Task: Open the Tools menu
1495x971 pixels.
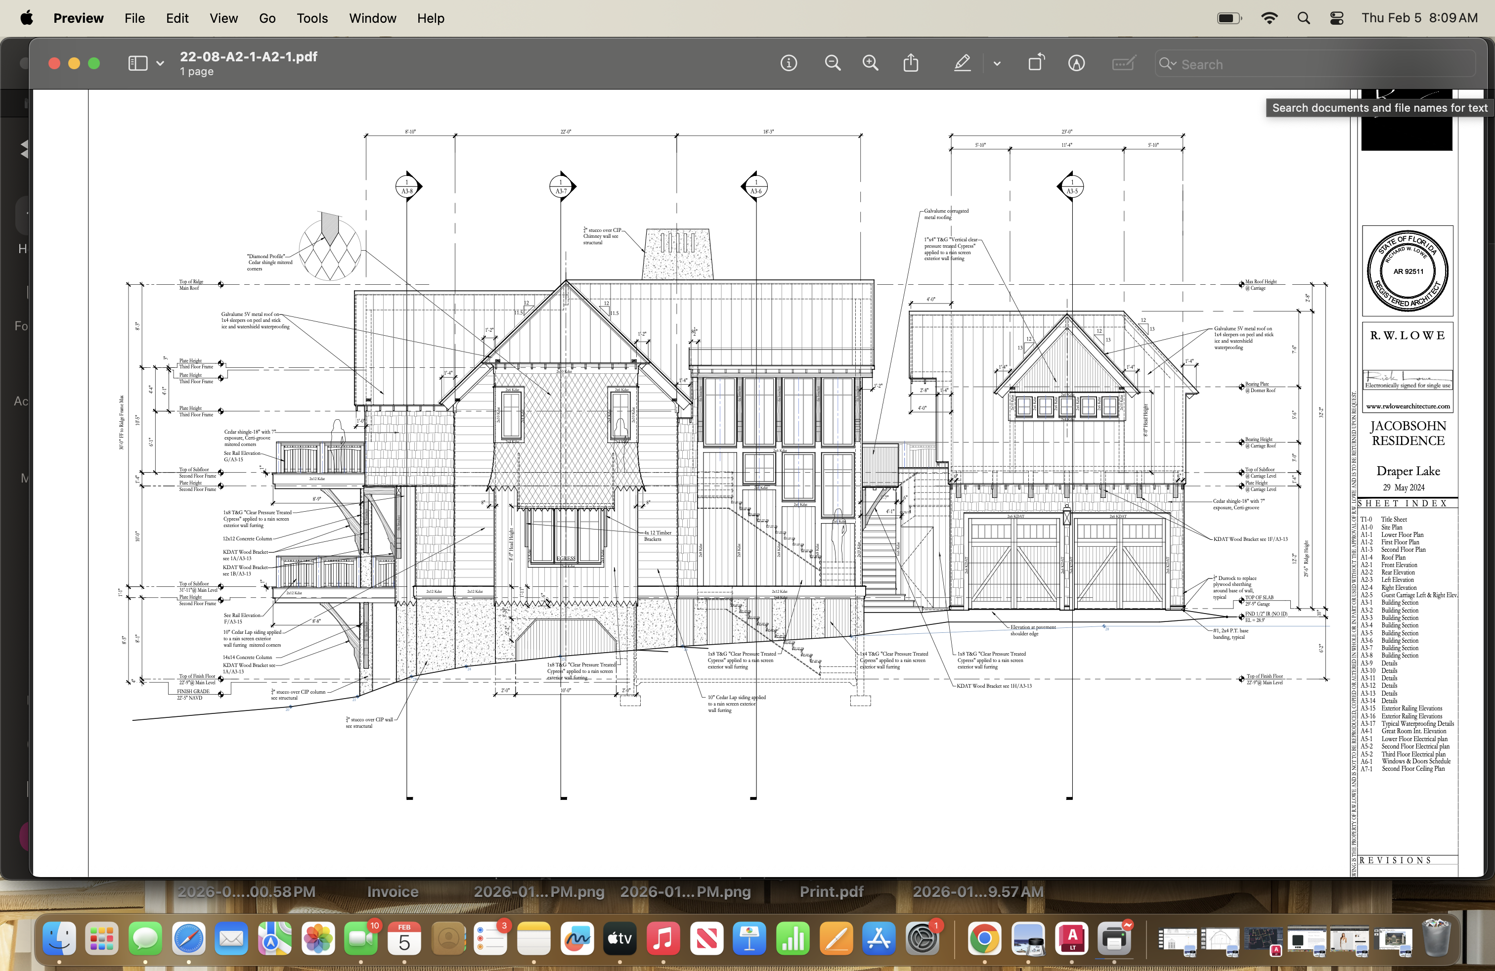Action: pos(312,18)
